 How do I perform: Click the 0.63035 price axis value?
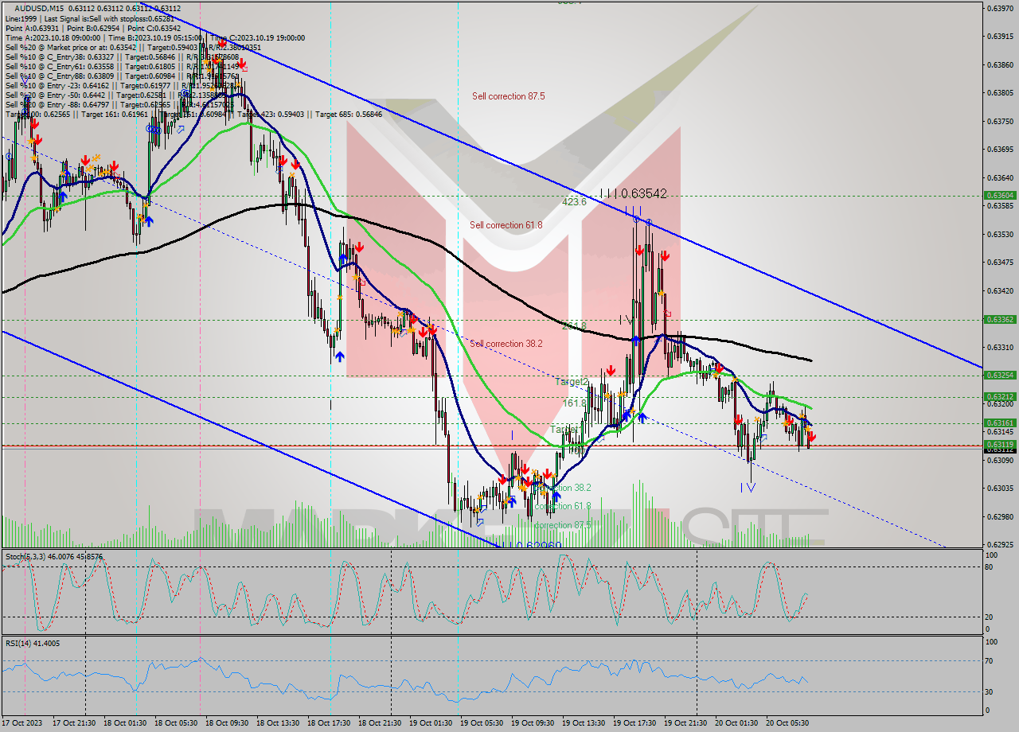tap(1000, 488)
